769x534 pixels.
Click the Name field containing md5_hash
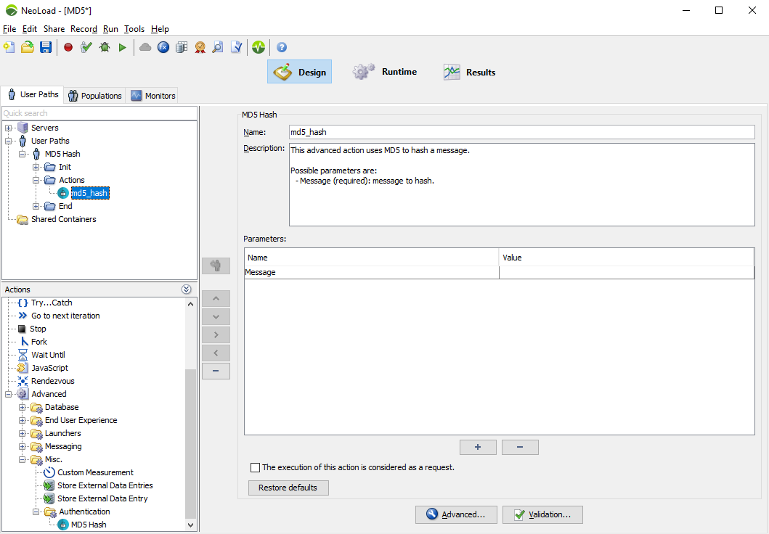coord(521,132)
